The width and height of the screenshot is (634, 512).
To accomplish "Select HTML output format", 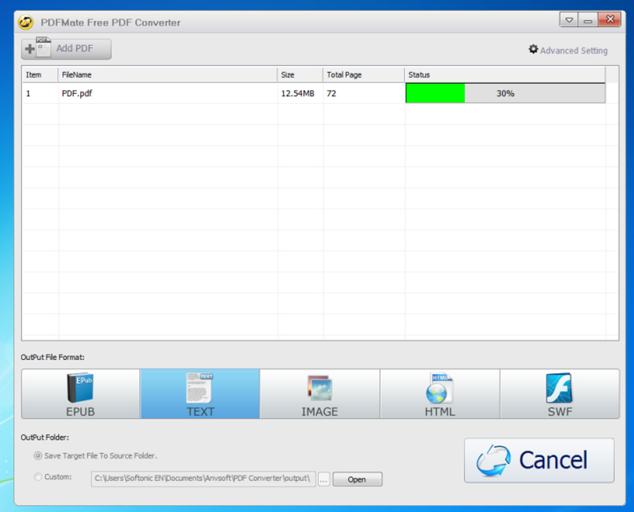I will click(439, 393).
